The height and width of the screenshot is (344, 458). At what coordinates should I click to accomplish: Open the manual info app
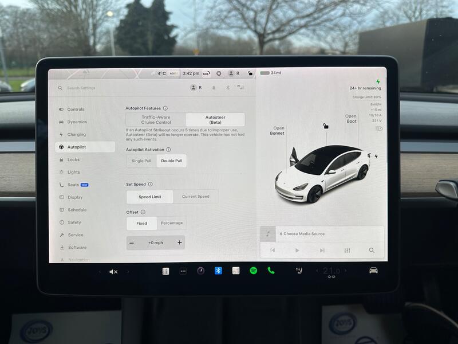[165, 271]
